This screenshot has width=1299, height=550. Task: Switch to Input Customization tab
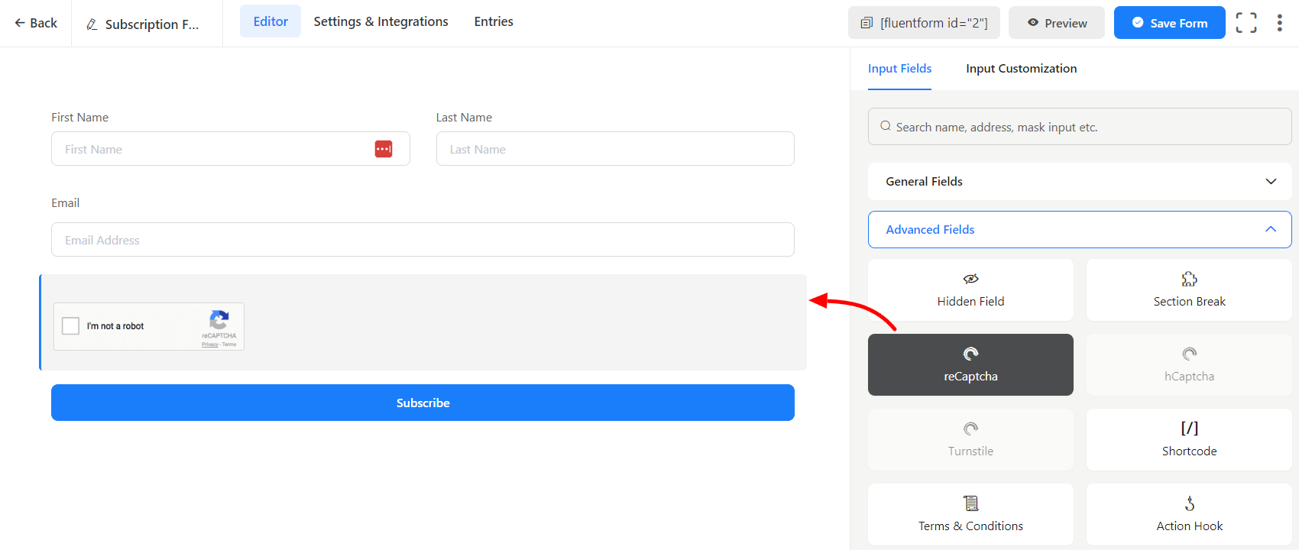1021,69
